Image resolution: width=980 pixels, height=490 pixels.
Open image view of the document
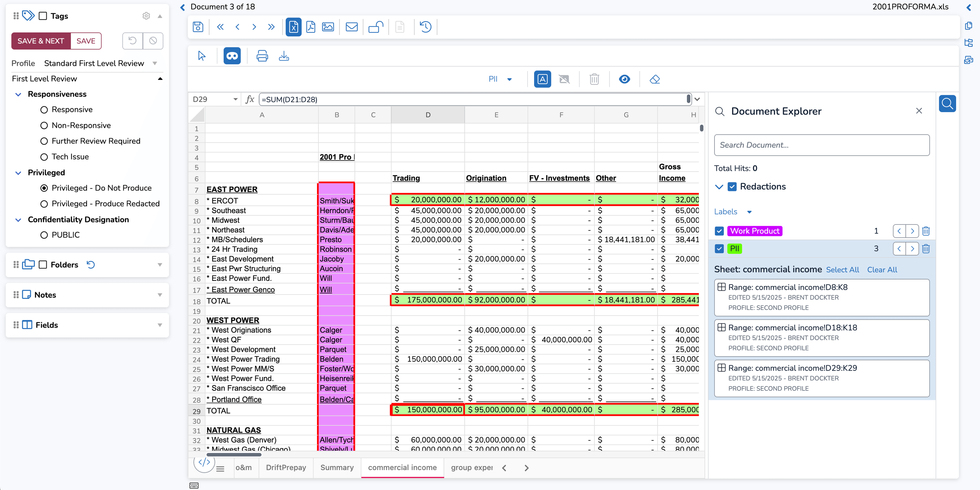point(328,27)
